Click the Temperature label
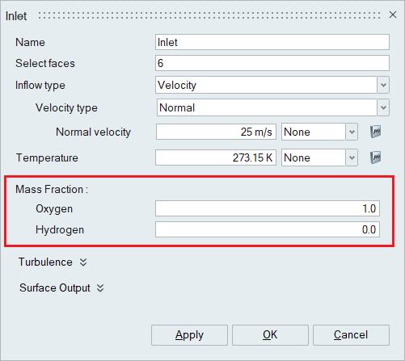405x361 pixels. pos(47,157)
